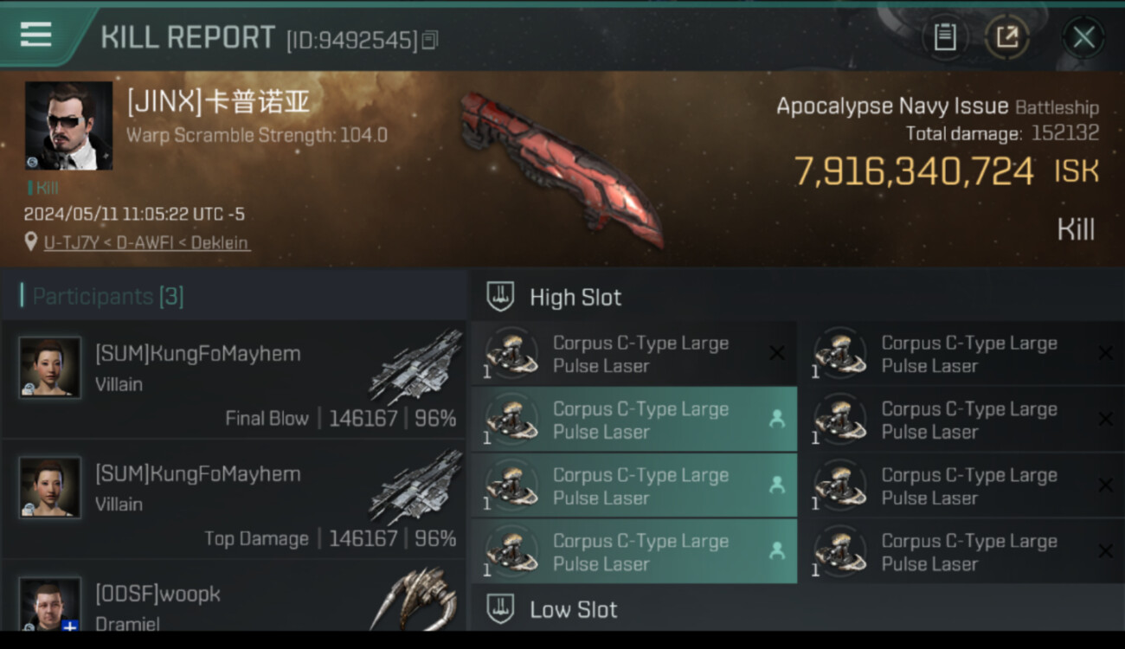Click the location pin icon
This screenshot has width=1125, height=649.
coord(31,241)
